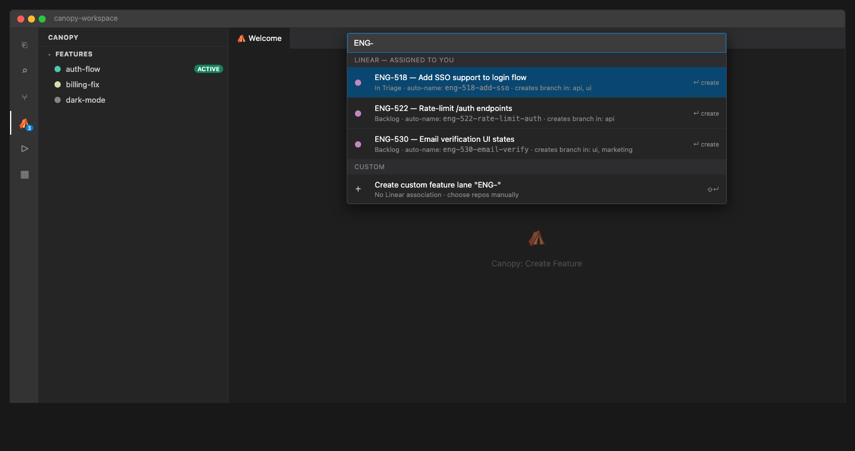This screenshot has height=451, width=855.
Task: Toggle the green status dot on auth-flow
Action: pyautogui.click(x=57, y=69)
